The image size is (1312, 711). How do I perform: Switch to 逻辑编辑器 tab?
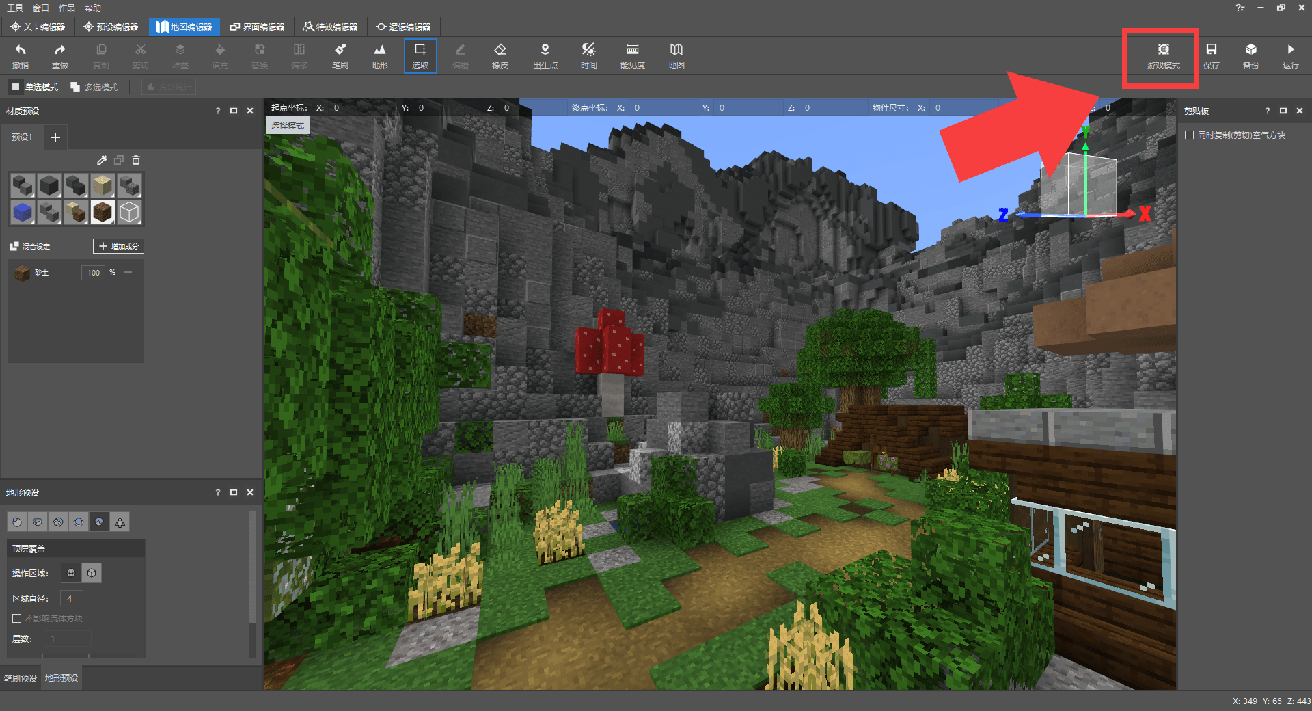tap(403, 27)
